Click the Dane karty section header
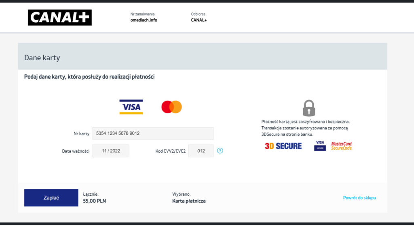Screen dimensions: 414x233 point(42,57)
